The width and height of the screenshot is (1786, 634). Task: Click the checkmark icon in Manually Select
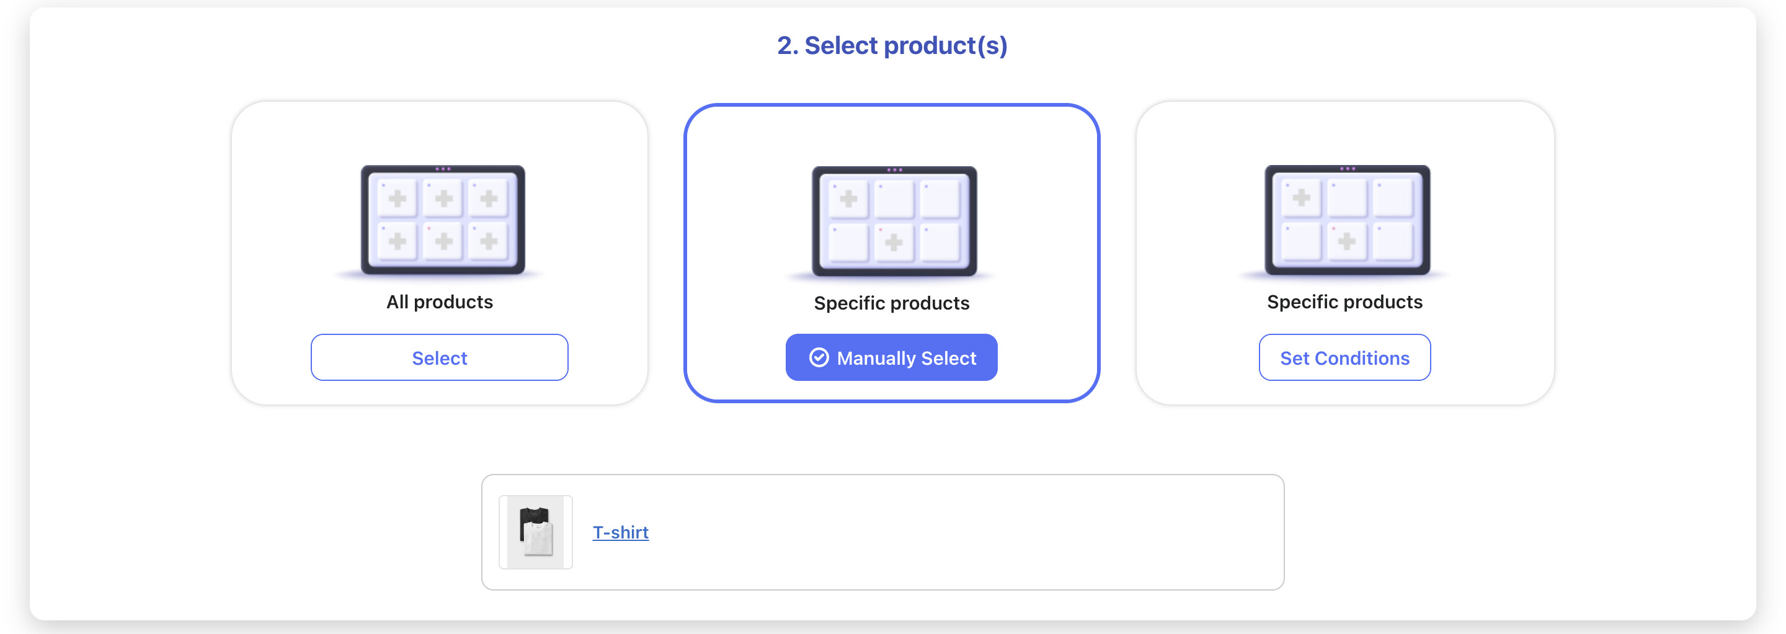[819, 357]
